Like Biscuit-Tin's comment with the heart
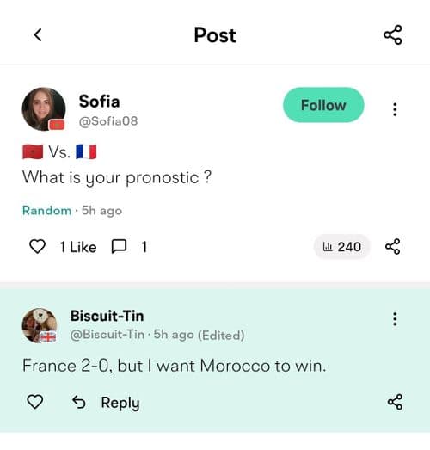The image size is (430, 450). [x=35, y=402]
